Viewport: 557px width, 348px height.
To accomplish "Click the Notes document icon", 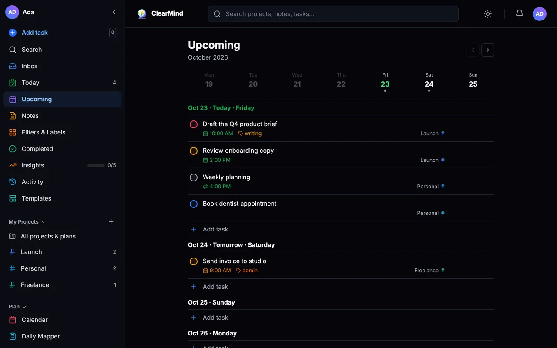I will pos(13,116).
